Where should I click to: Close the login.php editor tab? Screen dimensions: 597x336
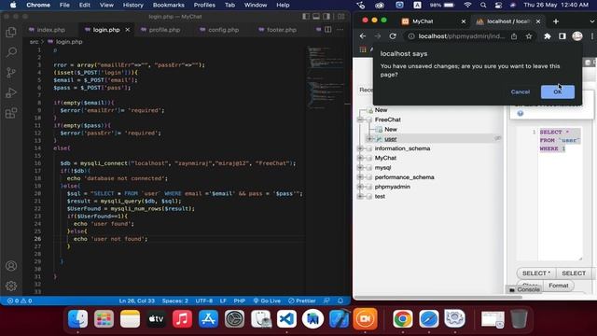(128, 30)
